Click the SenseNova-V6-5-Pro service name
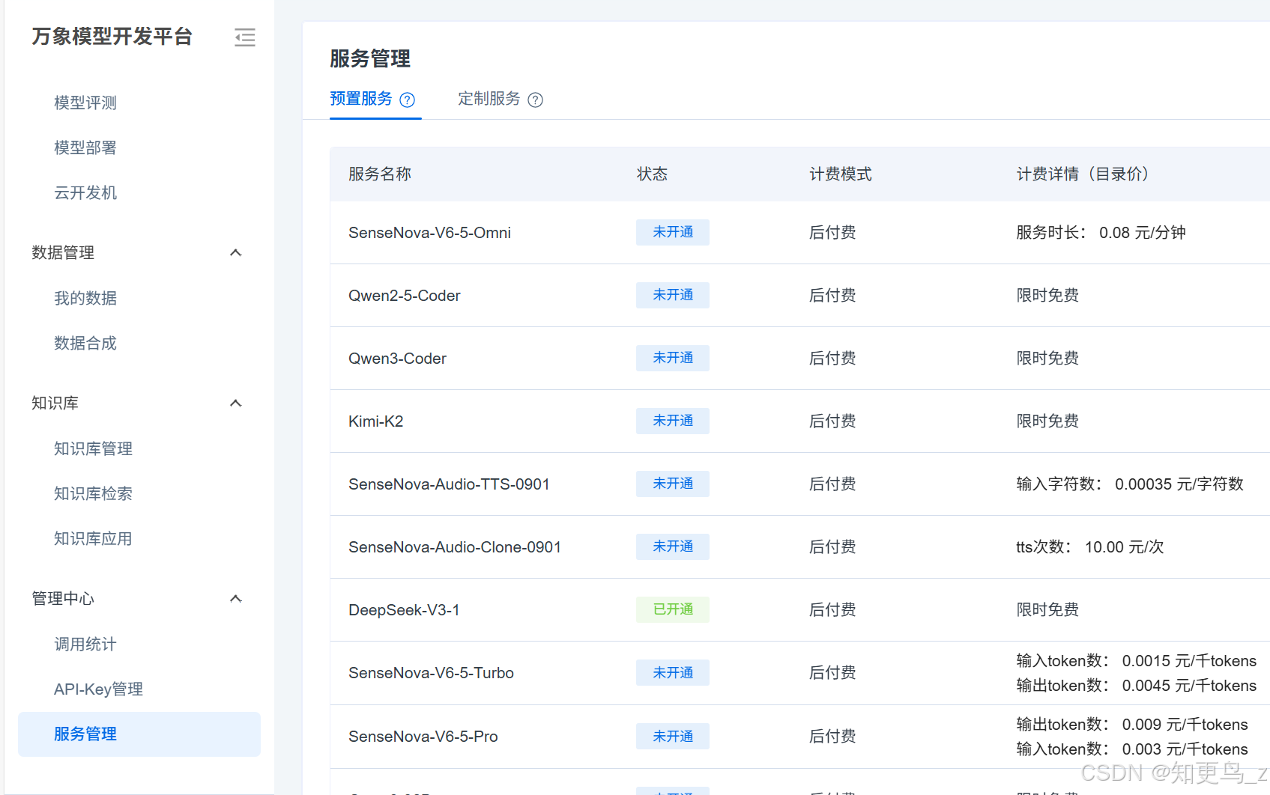1270x795 pixels. tap(423, 737)
